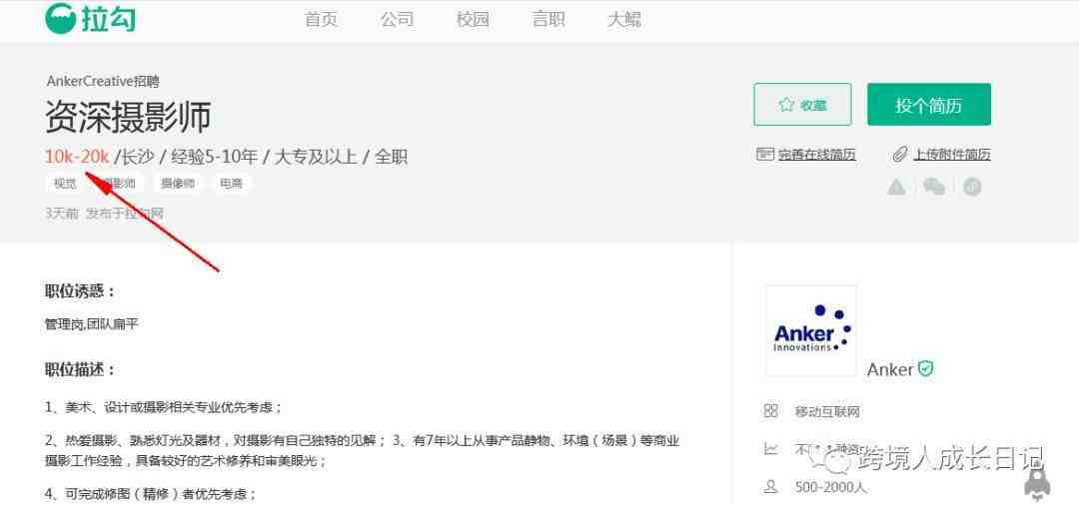Click the 经验5-10年 requirement text

(x=214, y=157)
